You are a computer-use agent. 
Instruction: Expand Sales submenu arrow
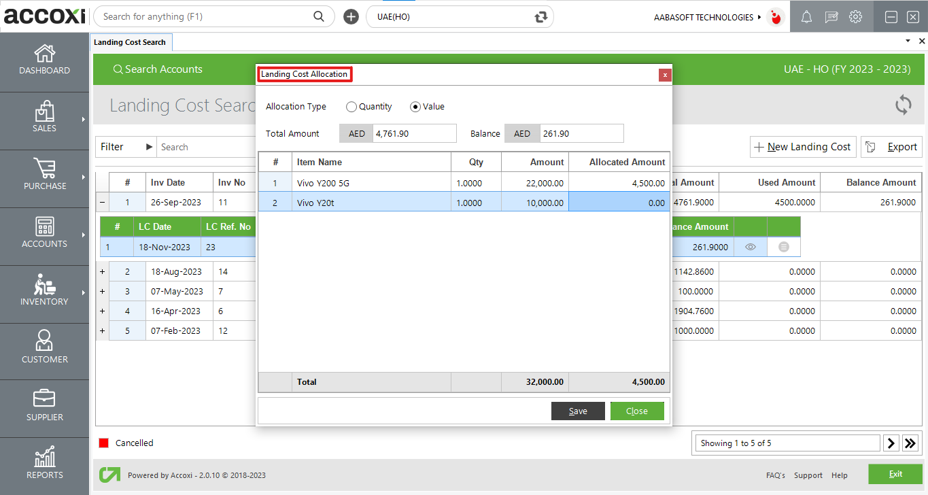(84, 119)
